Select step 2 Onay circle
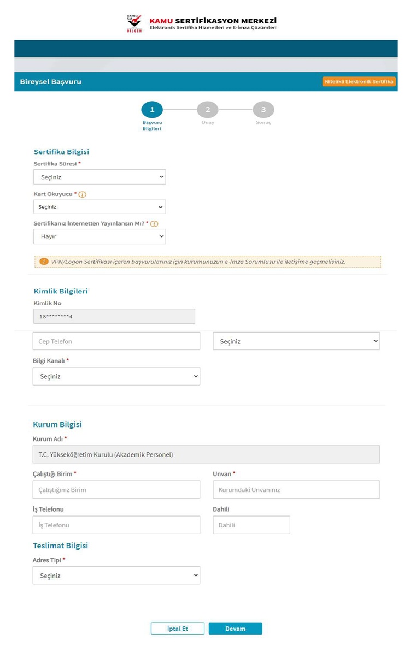Image resolution: width=410 pixels, height=652 pixels. click(x=208, y=110)
